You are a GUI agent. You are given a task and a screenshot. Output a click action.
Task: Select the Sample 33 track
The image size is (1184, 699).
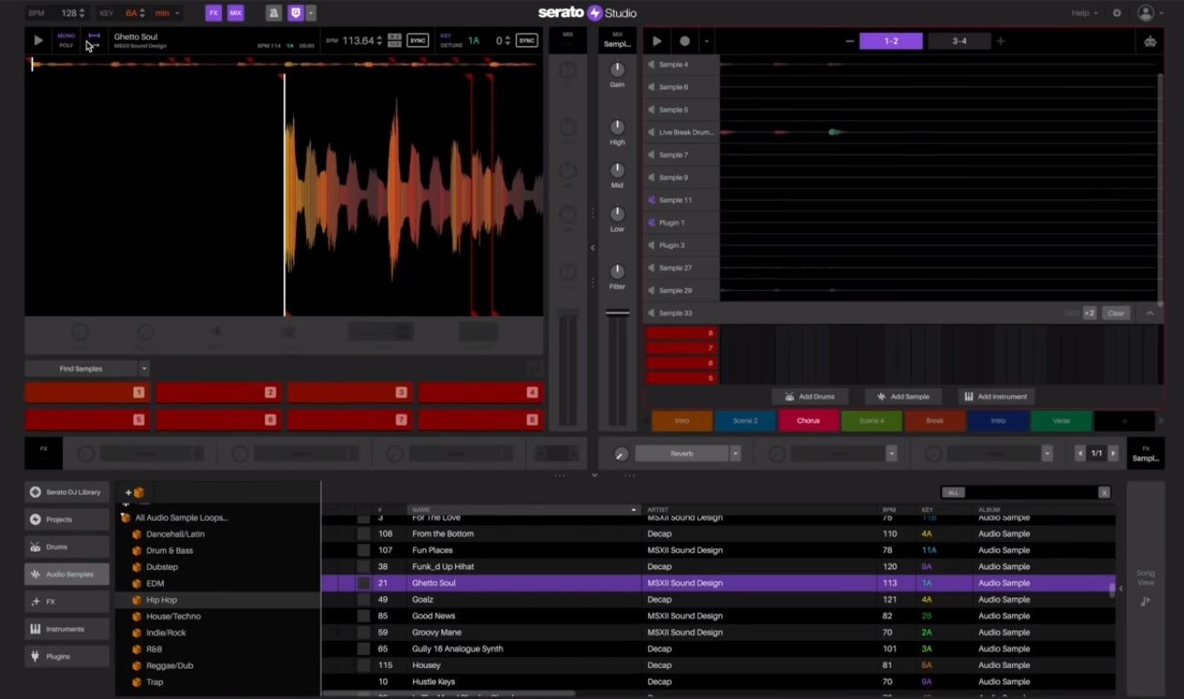coord(675,314)
